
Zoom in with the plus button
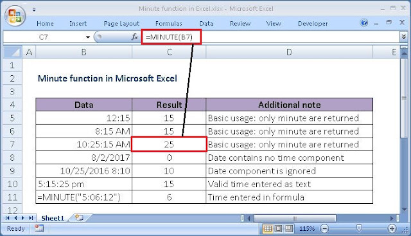pos(392,229)
